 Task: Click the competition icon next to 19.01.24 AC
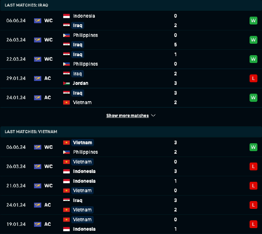pyautogui.click(x=38, y=224)
